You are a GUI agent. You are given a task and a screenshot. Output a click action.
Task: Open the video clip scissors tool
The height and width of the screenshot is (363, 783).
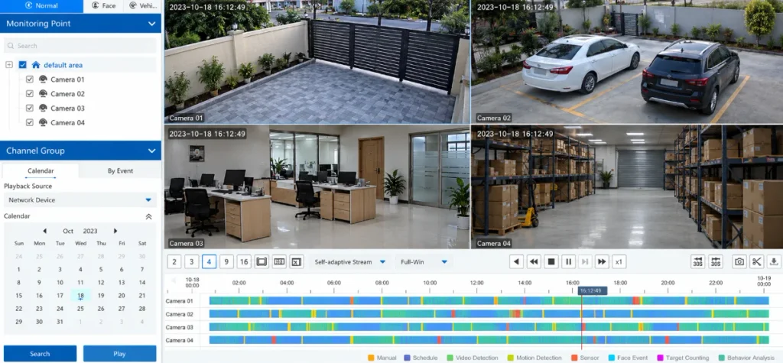[x=757, y=261]
